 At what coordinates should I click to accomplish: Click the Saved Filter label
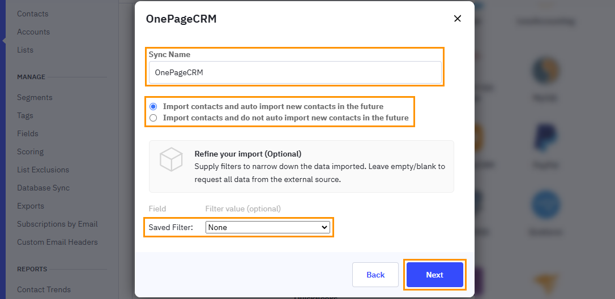point(170,227)
